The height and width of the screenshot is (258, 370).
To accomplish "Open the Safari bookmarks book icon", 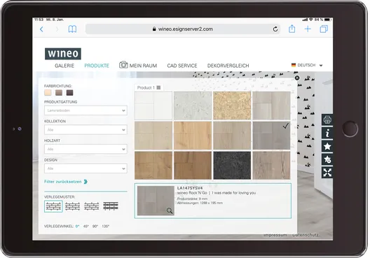I will pos(72,29).
